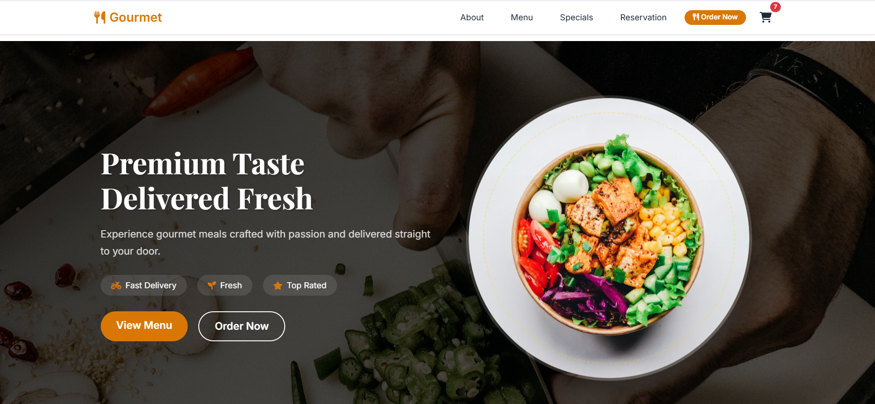The width and height of the screenshot is (875, 404).
Task: Click the Gourmet brand name link
Action: coord(135,18)
